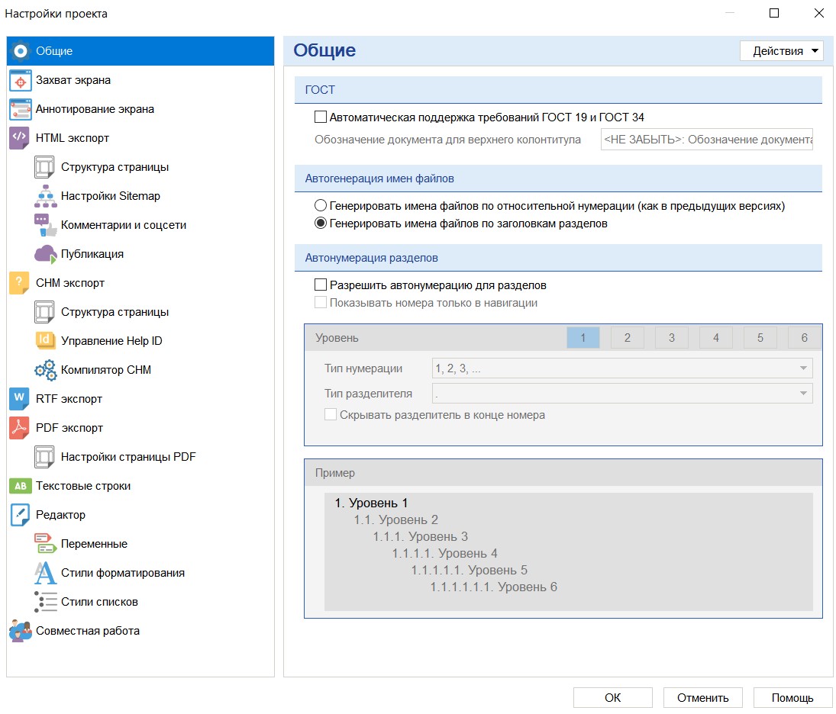Screen dimensions: 836x714
Task: Click the Захват экрана icon in sidebar
Action: click(21, 80)
